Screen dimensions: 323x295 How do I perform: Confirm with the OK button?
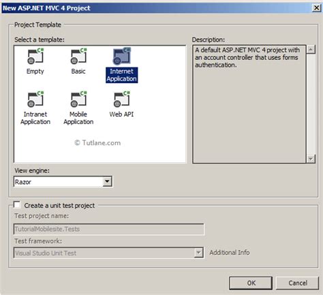tap(251, 283)
